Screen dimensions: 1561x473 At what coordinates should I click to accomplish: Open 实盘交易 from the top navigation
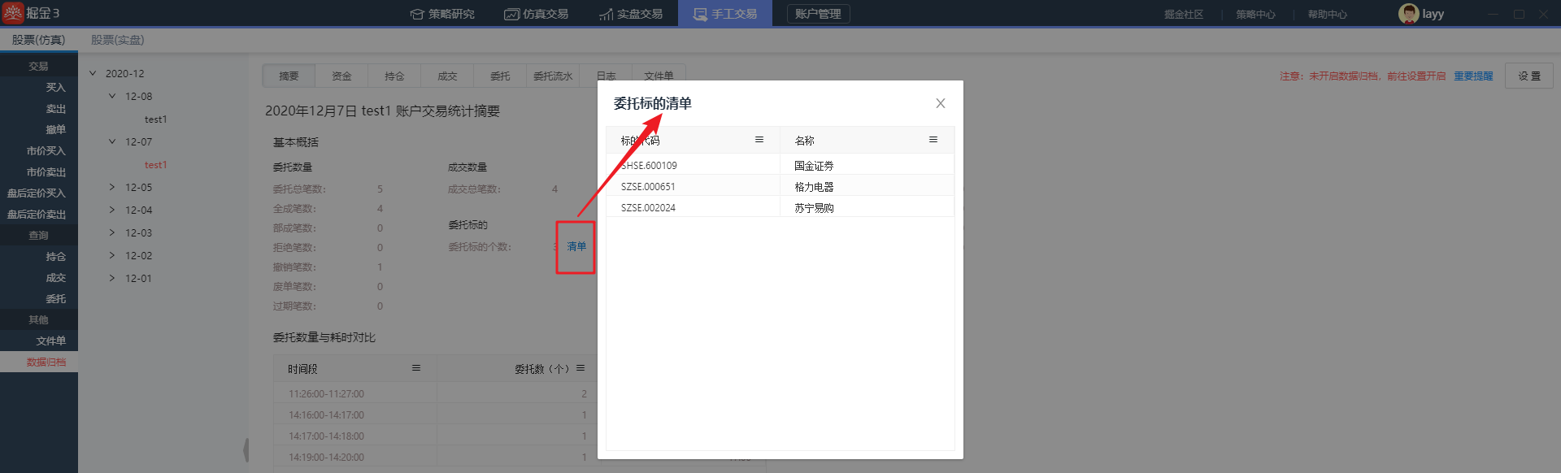[631, 14]
